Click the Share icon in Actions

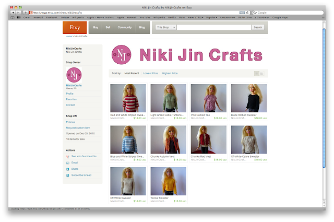[x=68, y=169]
